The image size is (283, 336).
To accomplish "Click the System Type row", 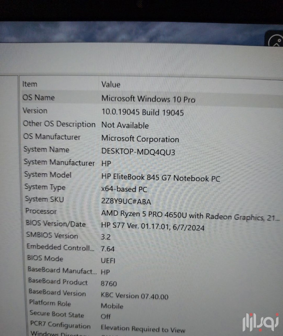I will point(45,187).
